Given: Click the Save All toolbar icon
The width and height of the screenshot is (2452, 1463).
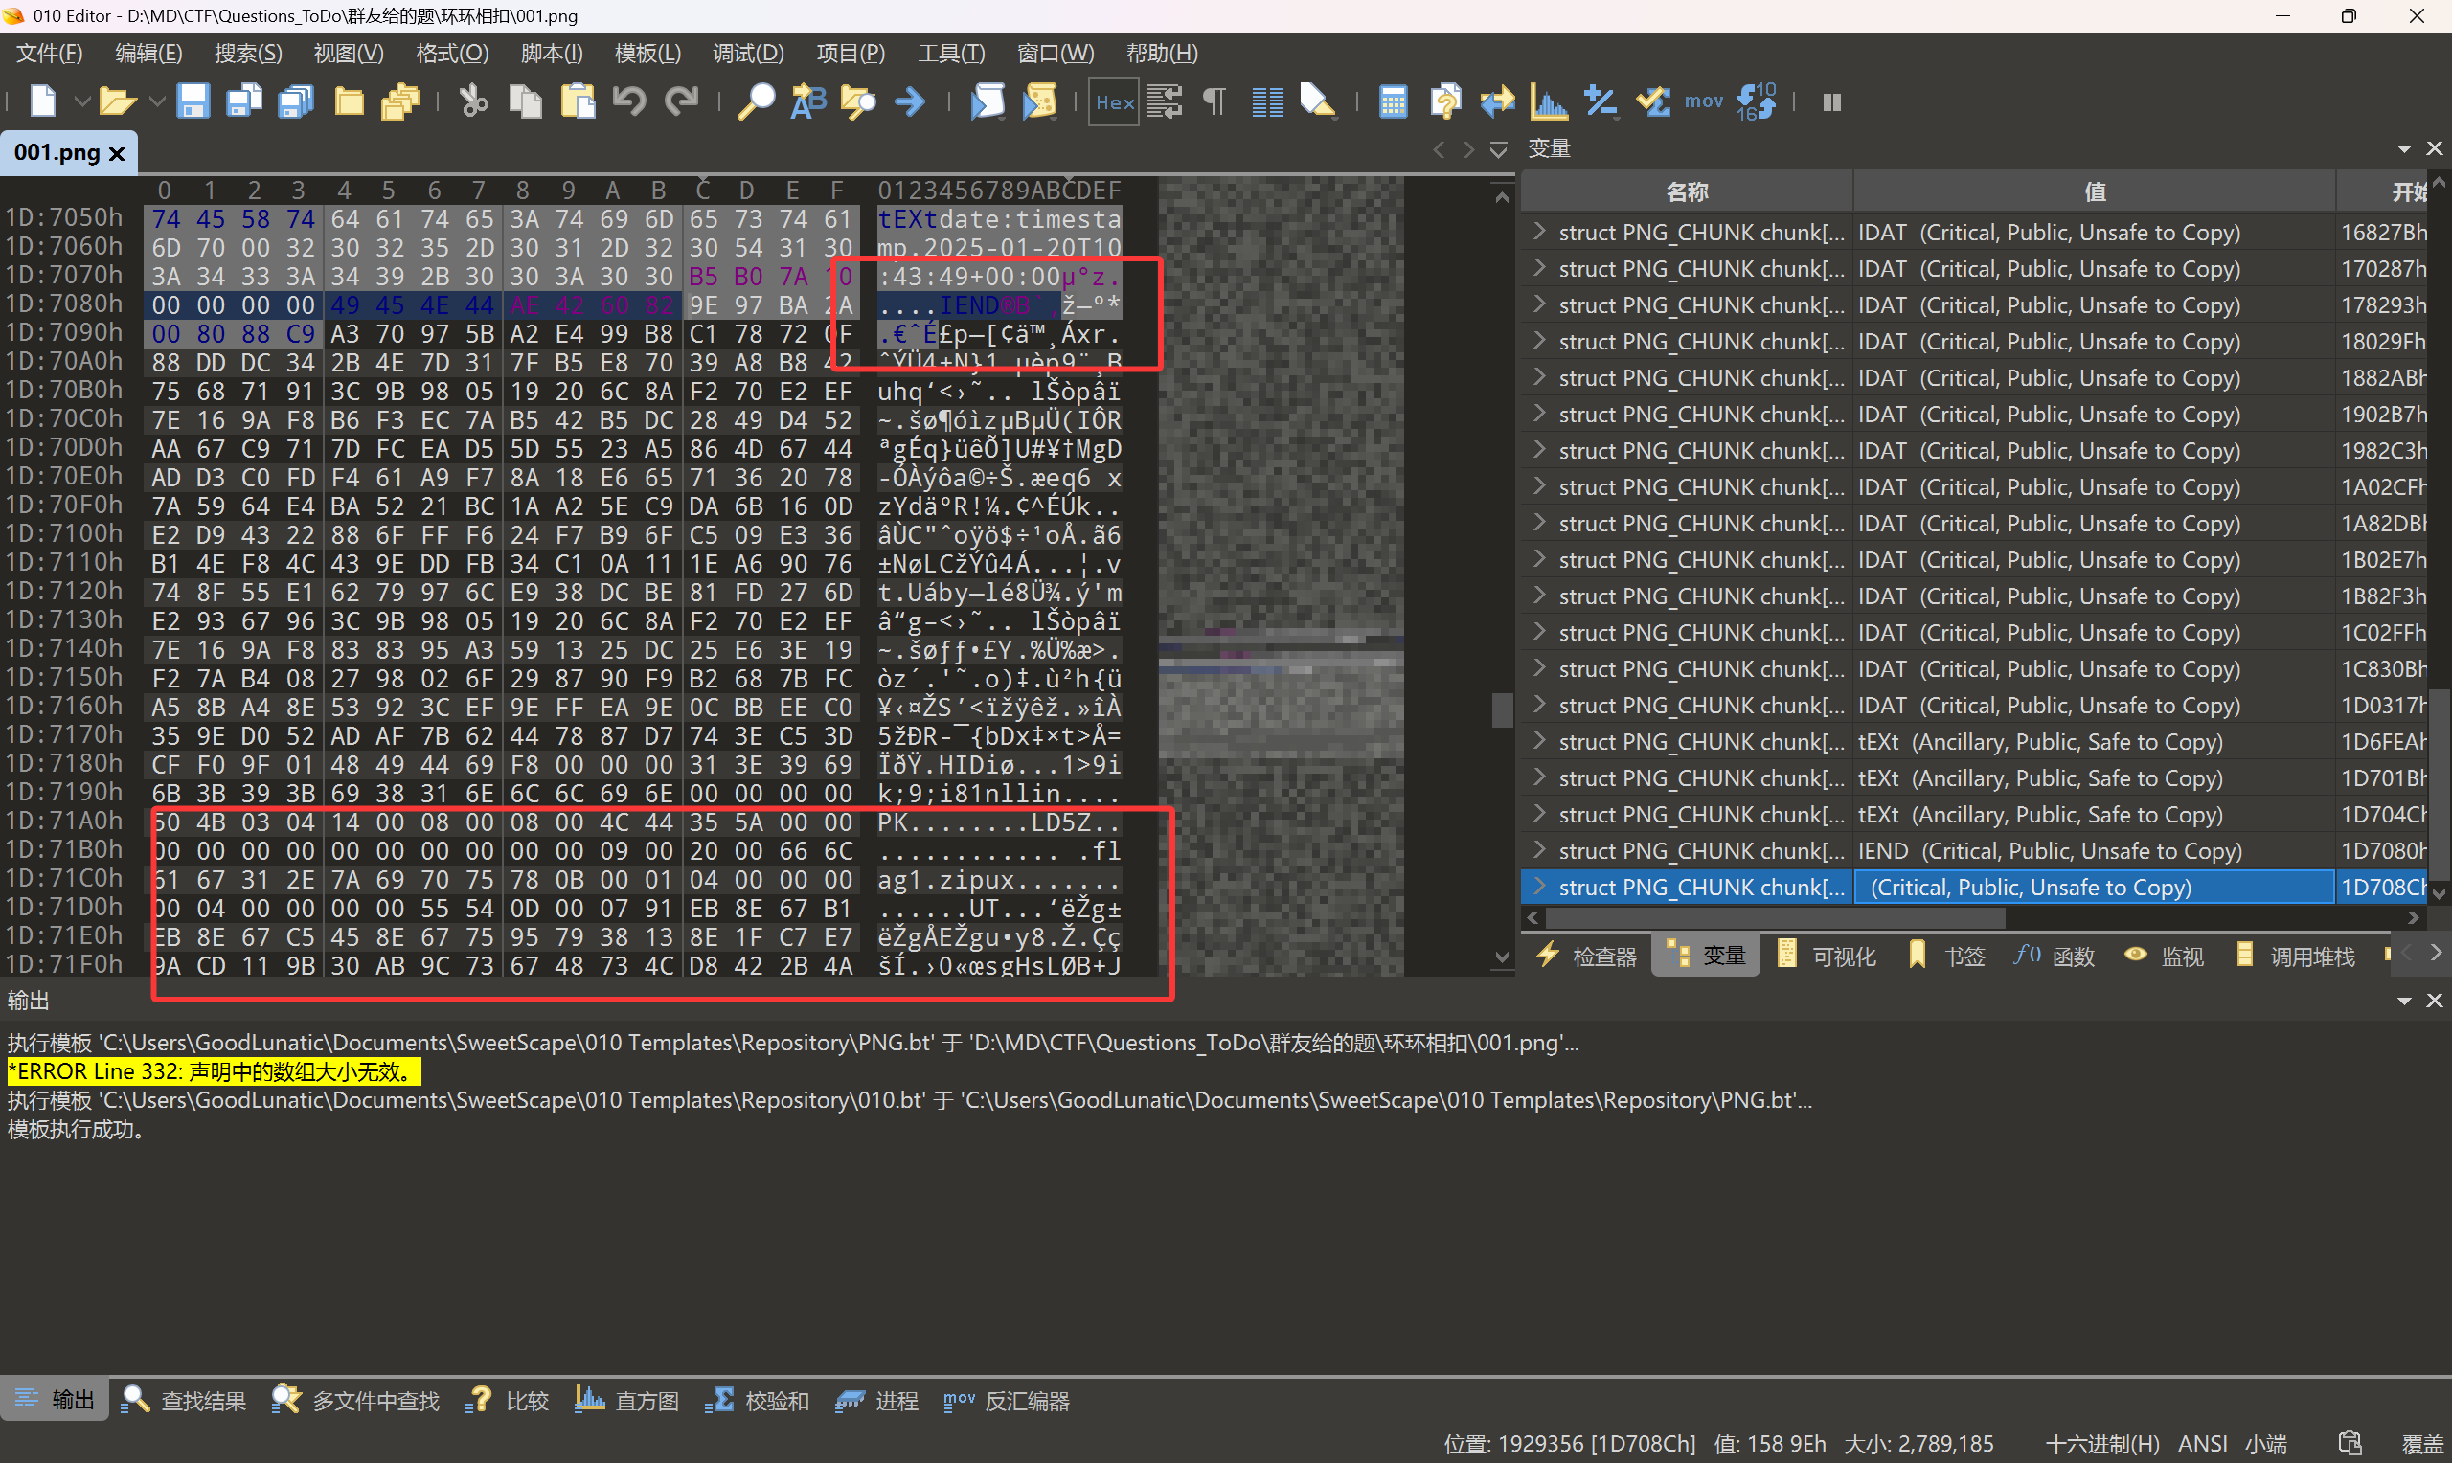Looking at the screenshot, I should pyautogui.click(x=296, y=101).
